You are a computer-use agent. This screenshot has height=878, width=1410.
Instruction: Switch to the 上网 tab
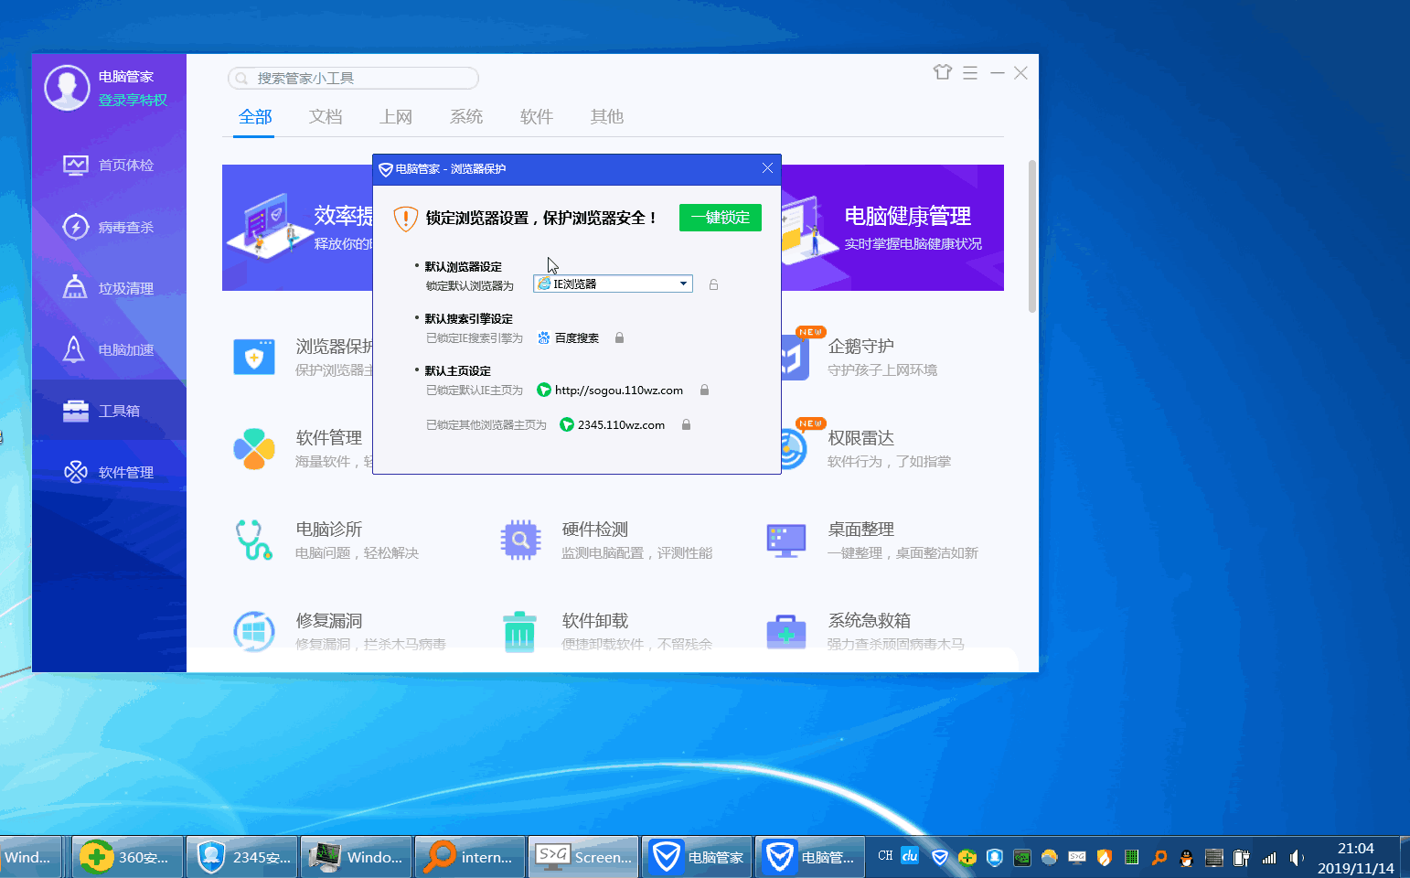[396, 116]
